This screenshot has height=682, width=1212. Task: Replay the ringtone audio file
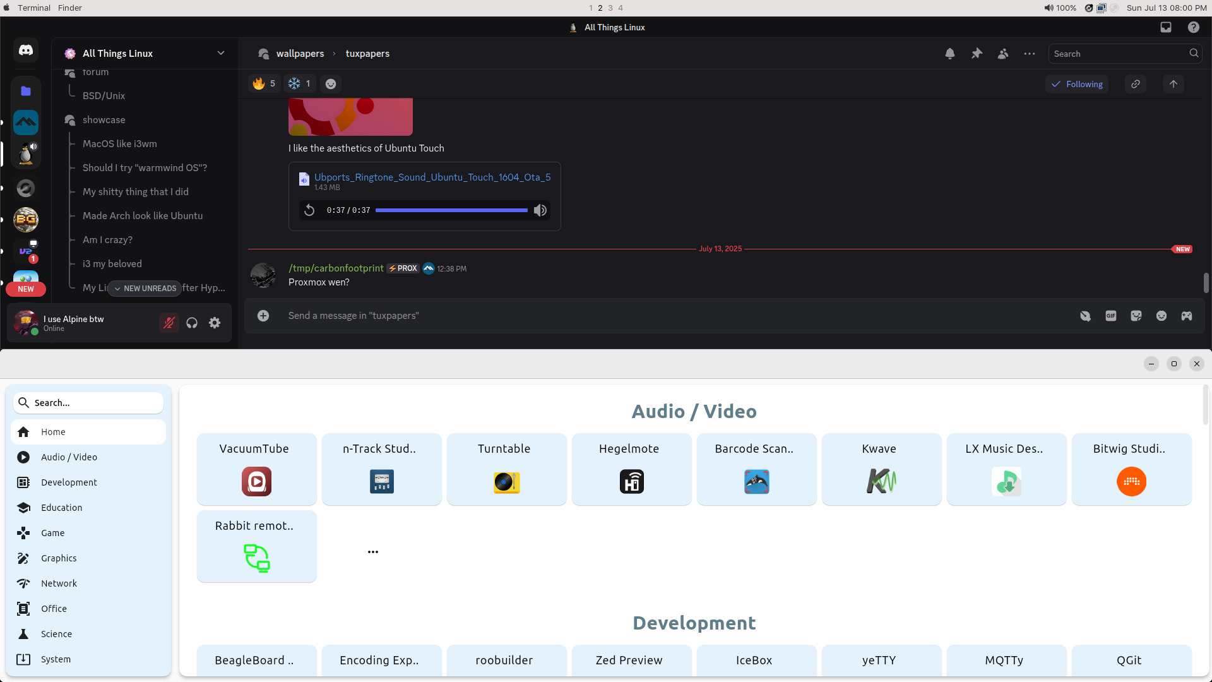pyautogui.click(x=309, y=210)
